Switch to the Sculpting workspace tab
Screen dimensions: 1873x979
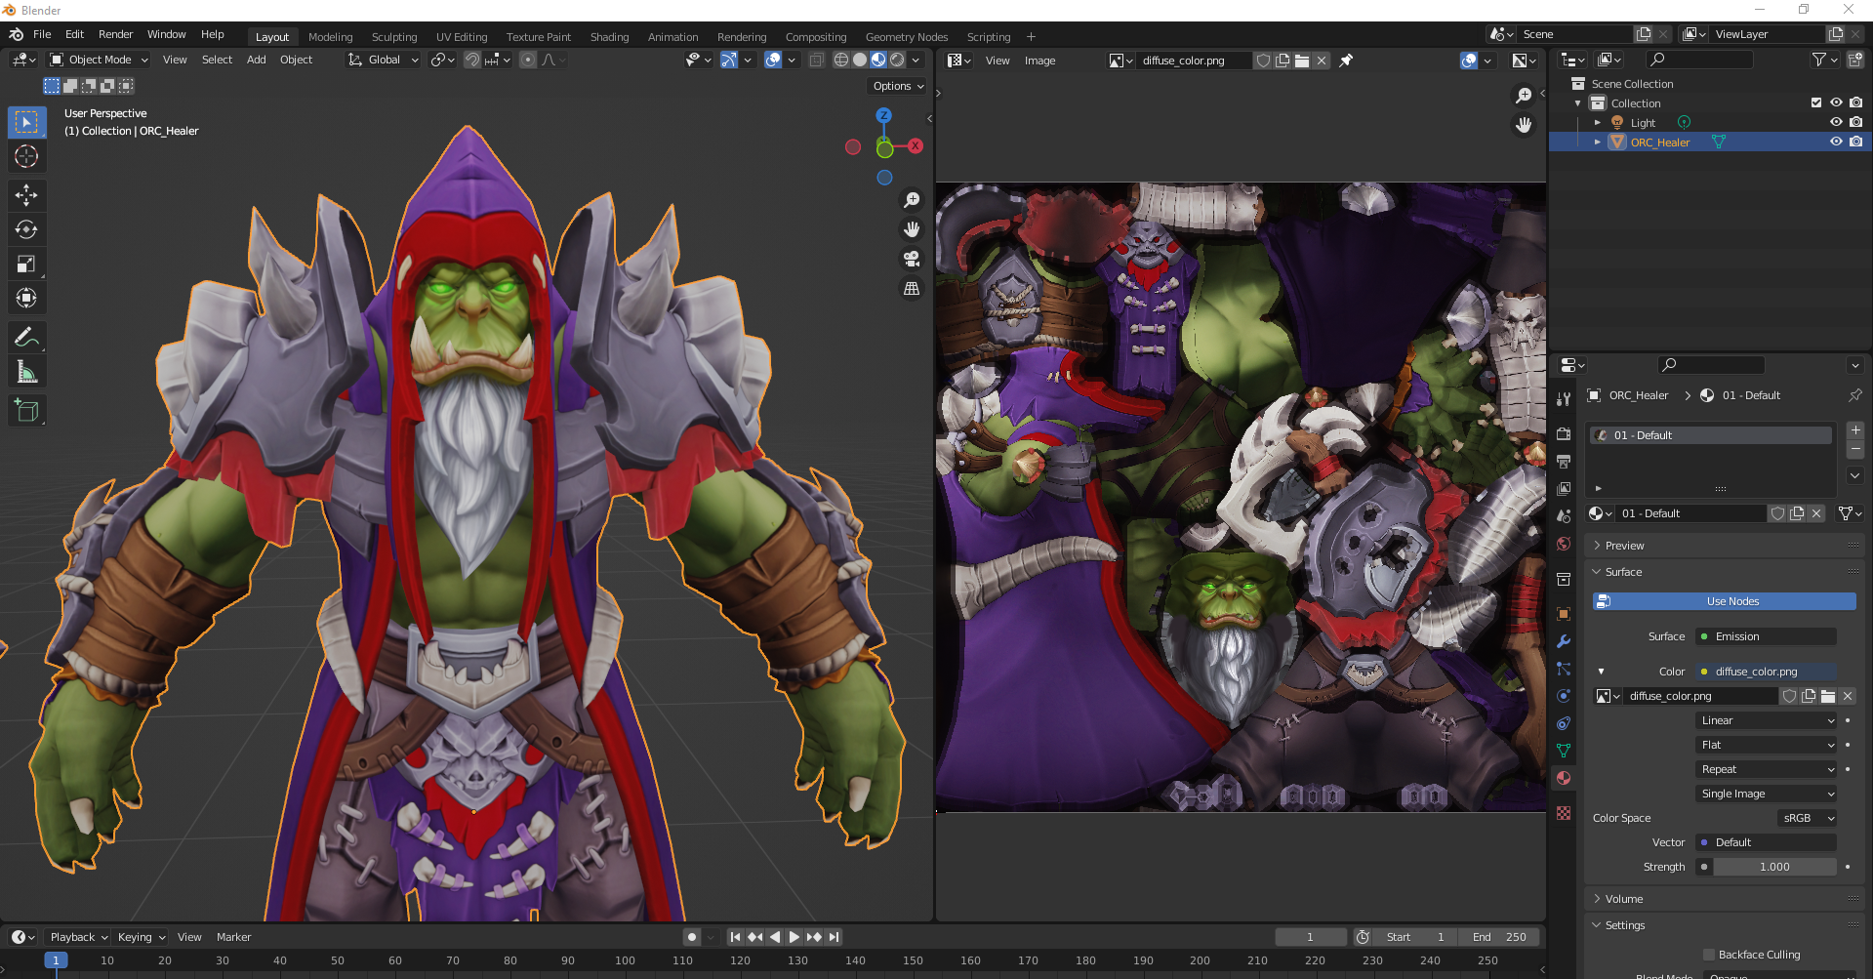pyautogui.click(x=394, y=37)
